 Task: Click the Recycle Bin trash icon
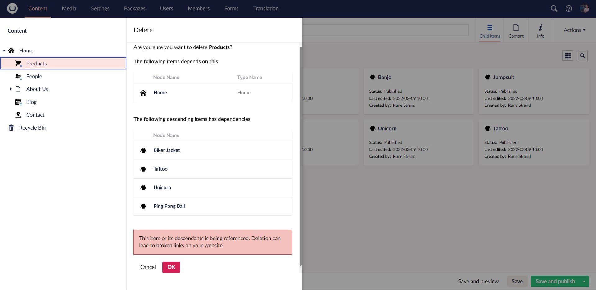click(11, 128)
